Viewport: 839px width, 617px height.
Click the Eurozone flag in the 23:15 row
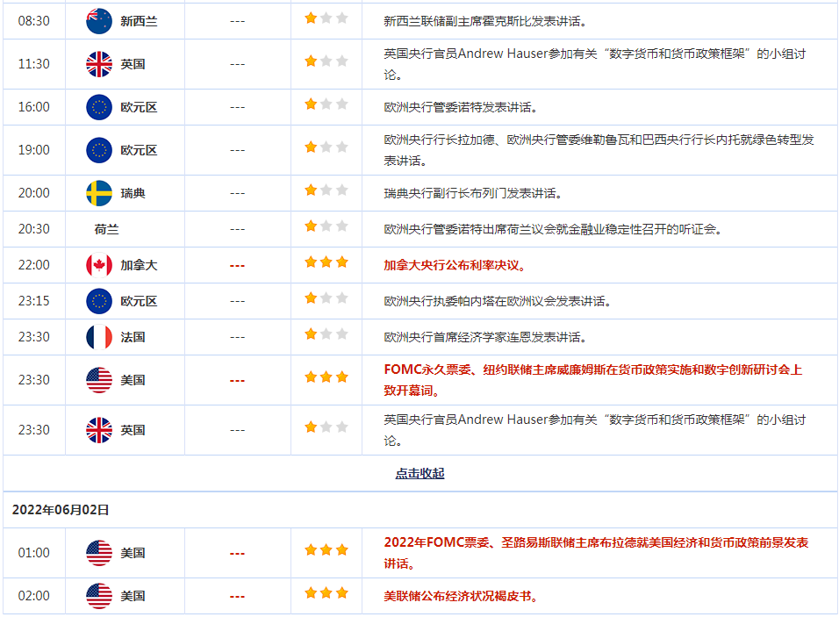[x=99, y=301]
